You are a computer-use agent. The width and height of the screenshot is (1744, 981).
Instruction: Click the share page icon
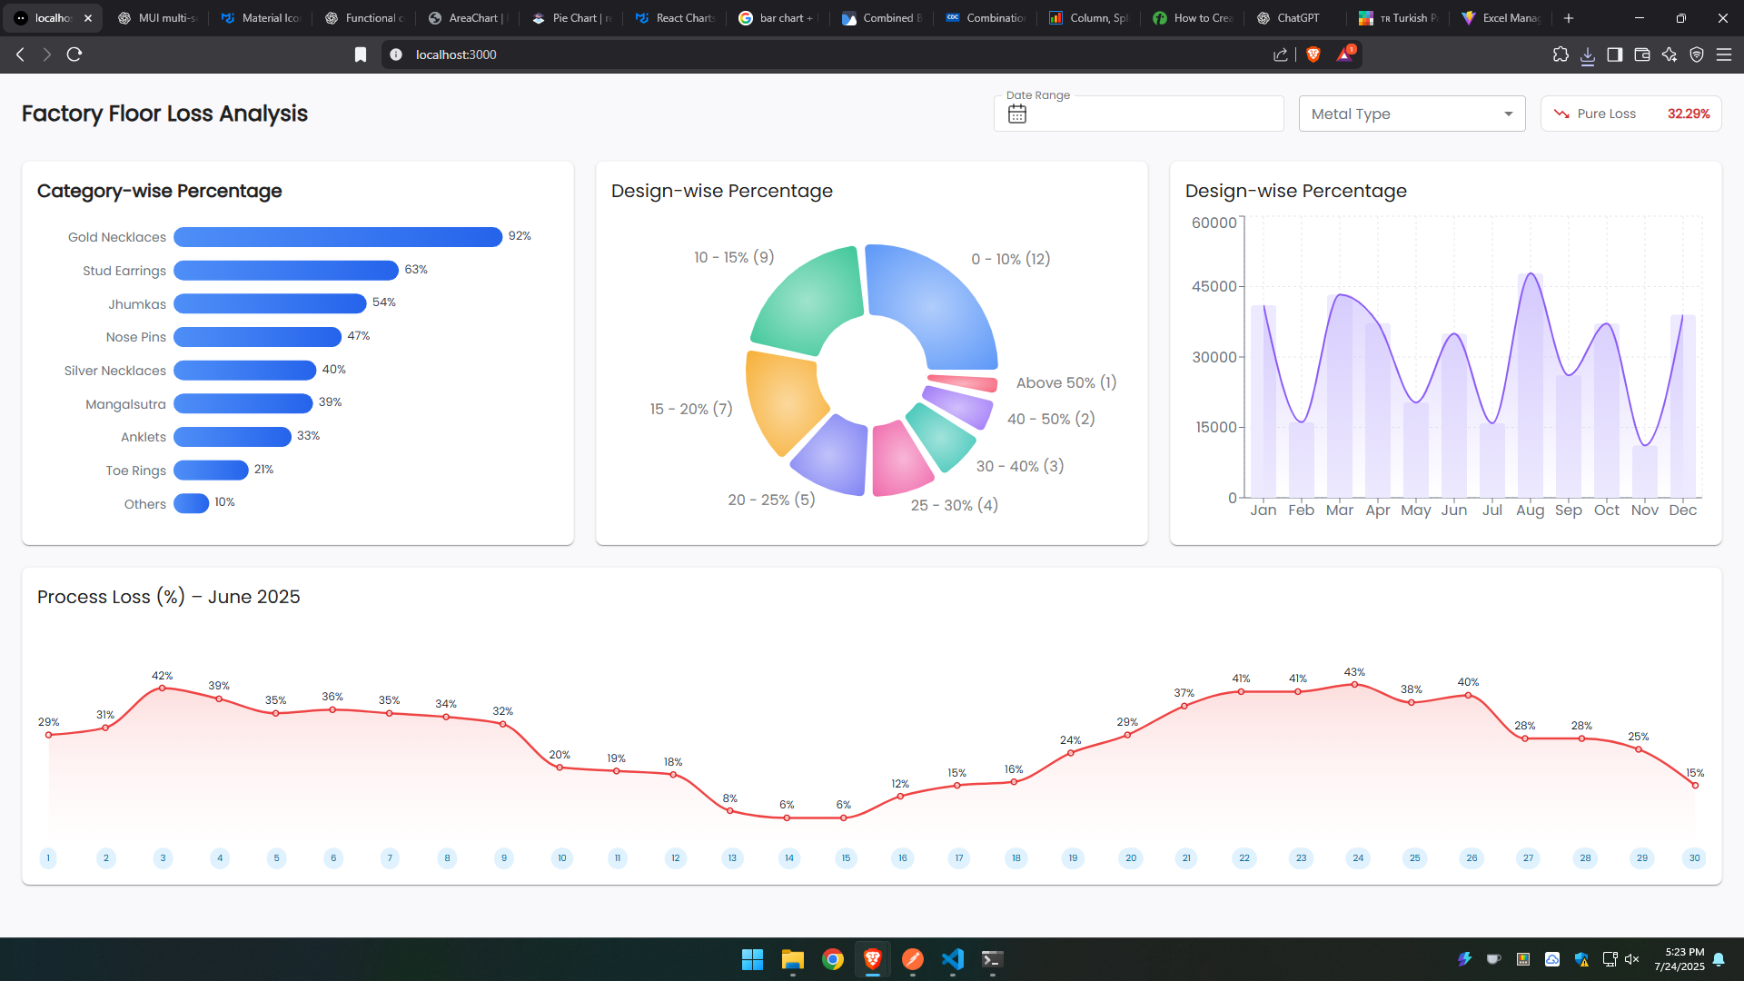1281,54
